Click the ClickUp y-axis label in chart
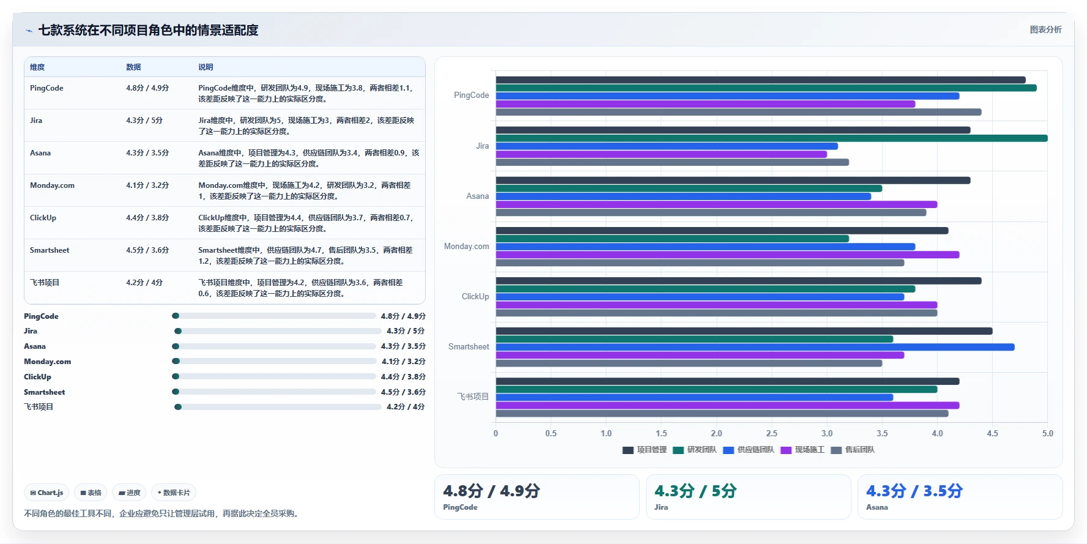The height and width of the screenshot is (544, 1087). coord(475,297)
